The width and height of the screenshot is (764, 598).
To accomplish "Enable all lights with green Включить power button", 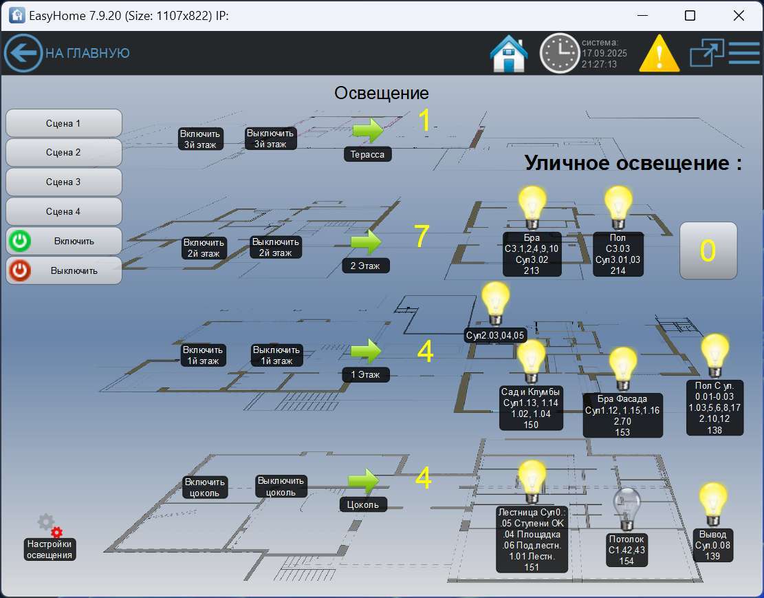I will tap(63, 241).
